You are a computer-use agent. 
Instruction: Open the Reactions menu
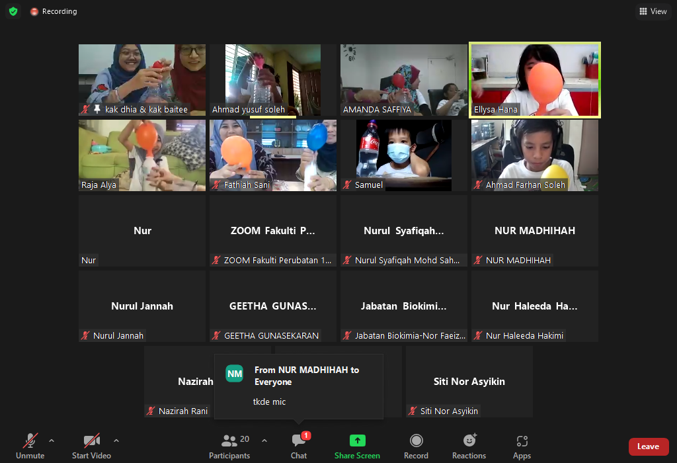click(x=469, y=445)
